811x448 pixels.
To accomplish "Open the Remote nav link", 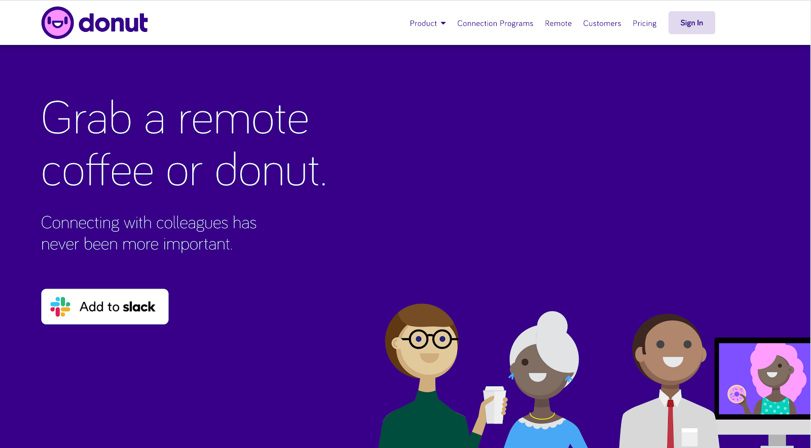I will (x=558, y=23).
